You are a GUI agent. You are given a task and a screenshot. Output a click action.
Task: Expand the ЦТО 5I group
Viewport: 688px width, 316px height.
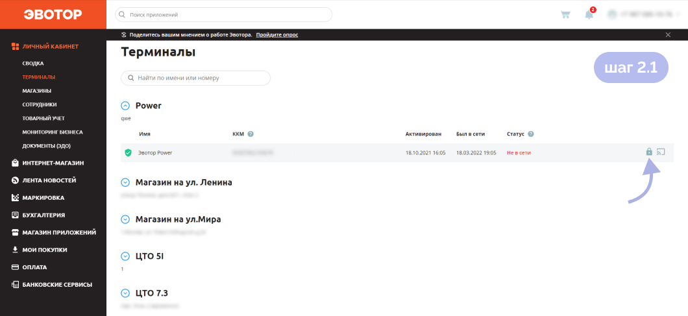[x=125, y=256]
